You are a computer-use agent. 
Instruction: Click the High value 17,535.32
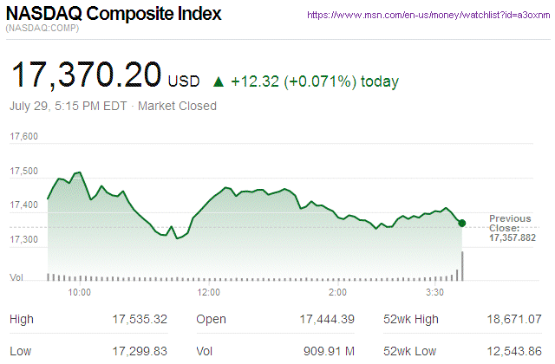coord(140,319)
